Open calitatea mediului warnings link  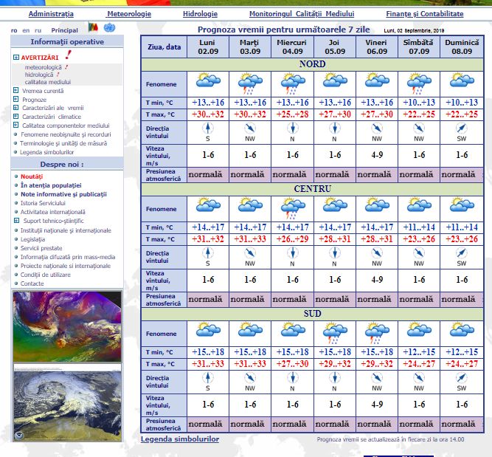pyautogui.click(x=48, y=82)
